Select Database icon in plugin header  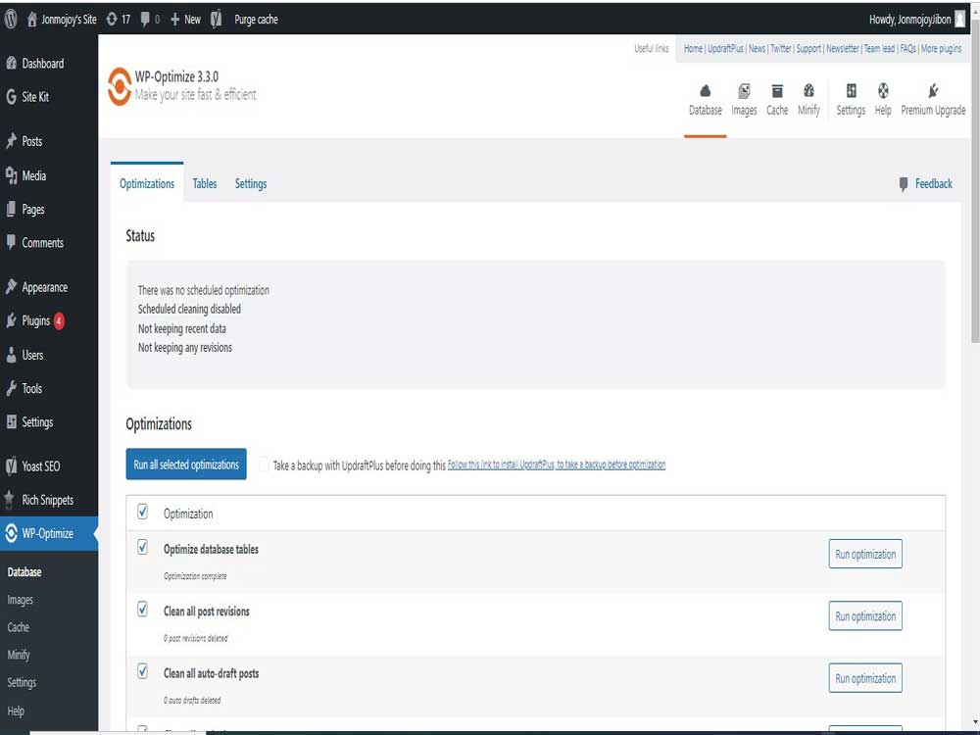705,100
